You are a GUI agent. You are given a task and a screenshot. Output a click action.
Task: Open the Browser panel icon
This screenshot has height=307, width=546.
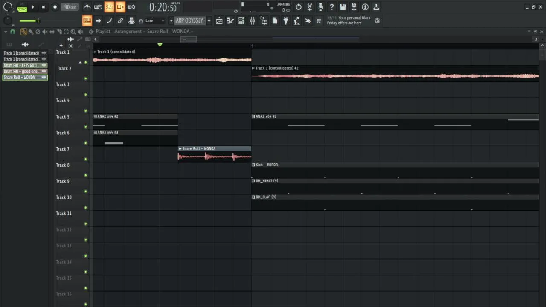(264, 20)
